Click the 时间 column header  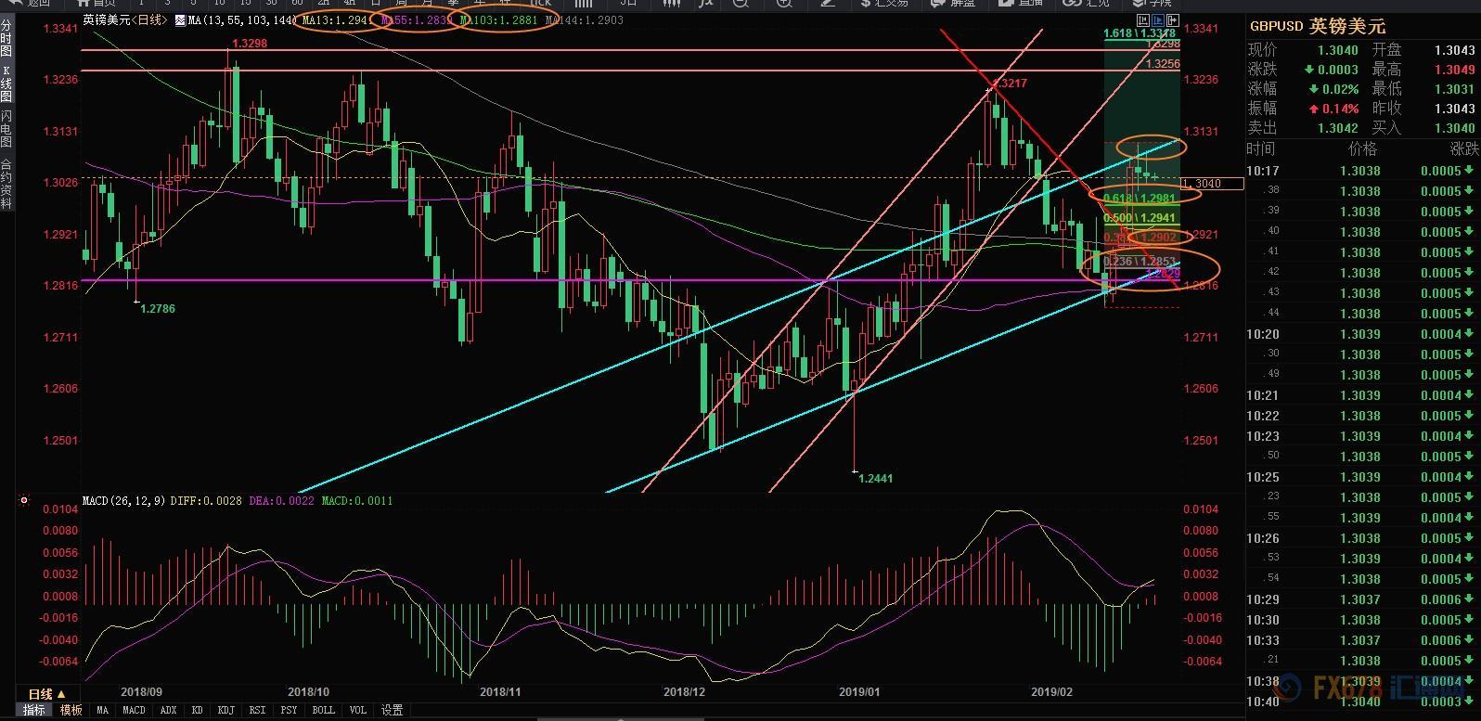pos(1261,148)
